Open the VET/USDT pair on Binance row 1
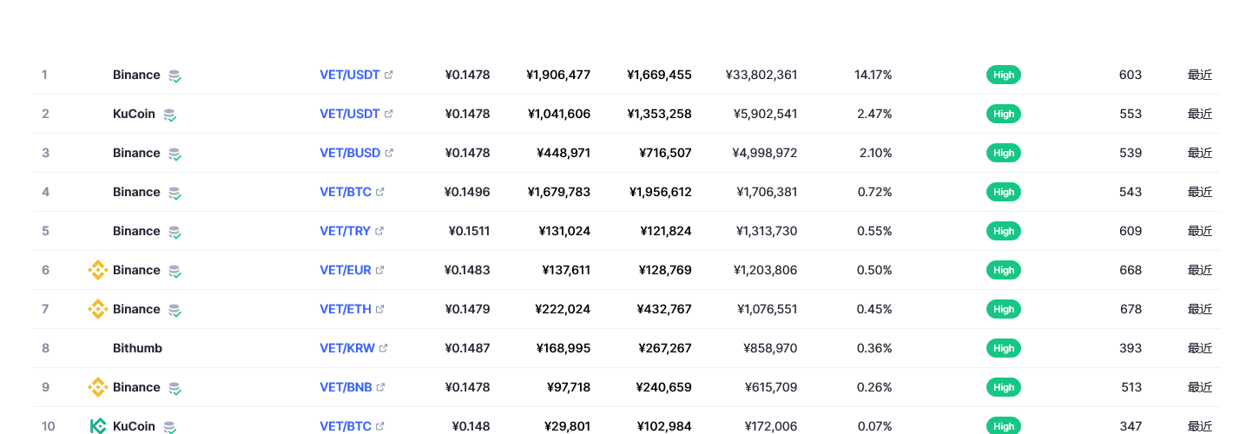Image resolution: width=1259 pixels, height=434 pixels. click(350, 75)
